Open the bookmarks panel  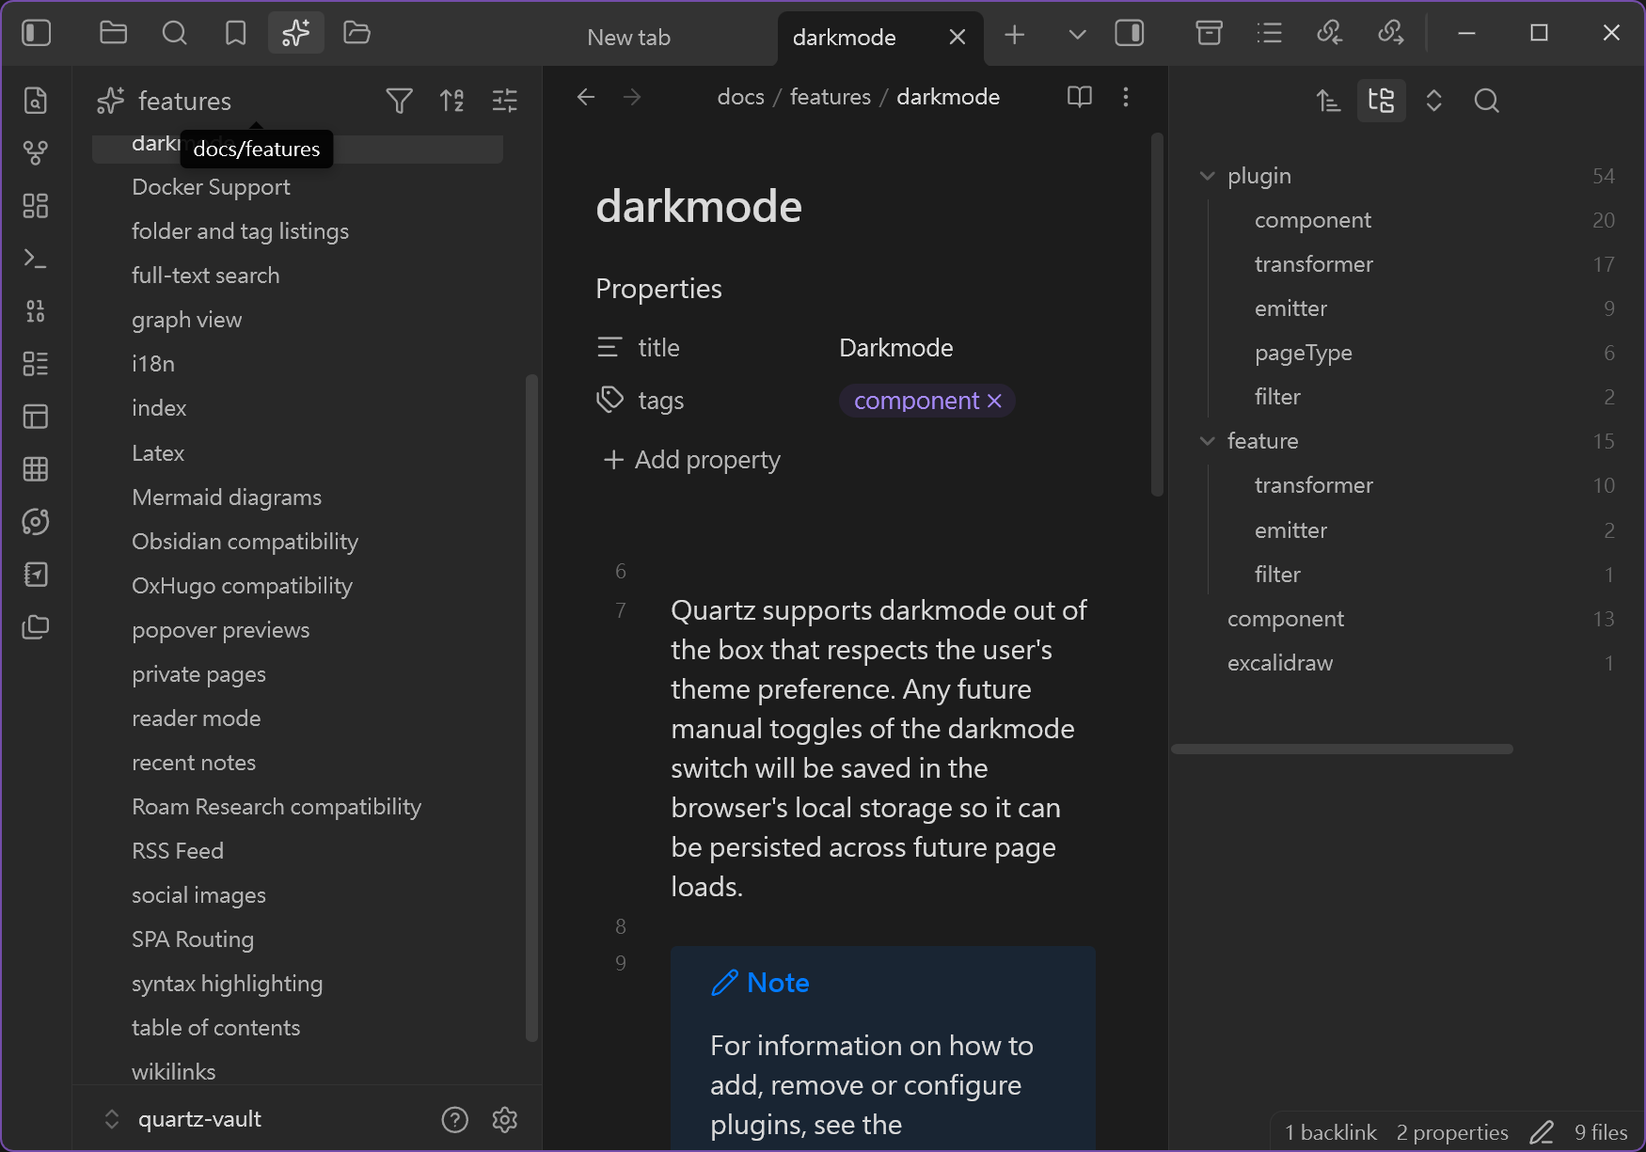click(235, 34)
